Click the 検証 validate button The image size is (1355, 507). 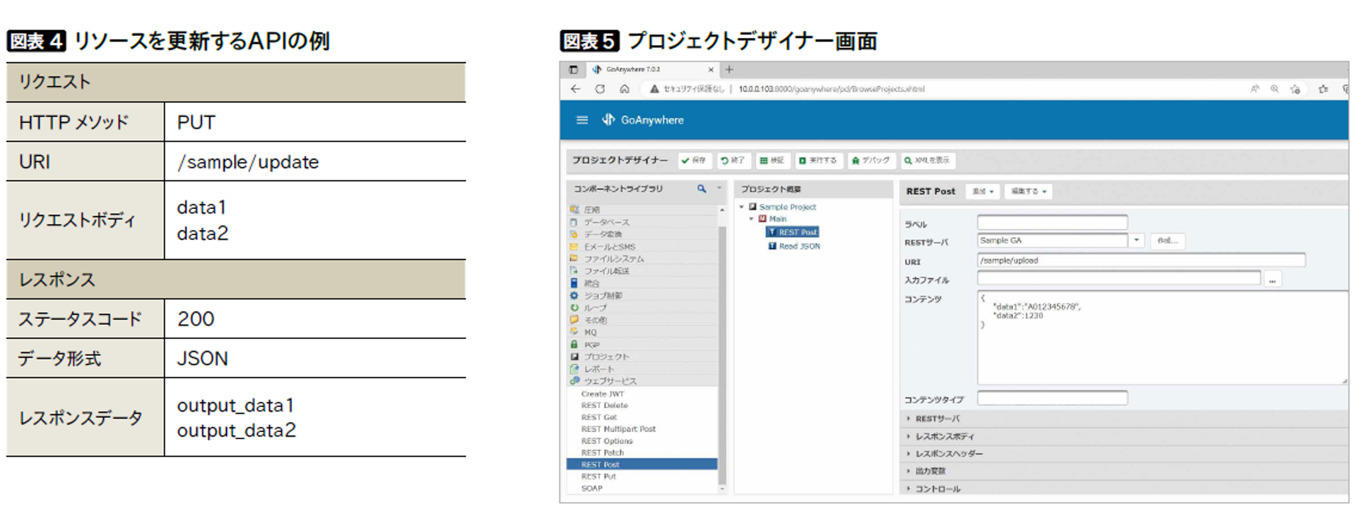click(x=772, y=160)
